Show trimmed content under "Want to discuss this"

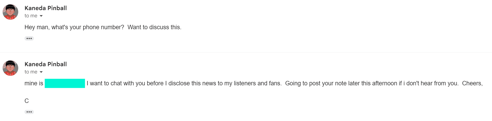pyautogui.click(x=29, y=39)
